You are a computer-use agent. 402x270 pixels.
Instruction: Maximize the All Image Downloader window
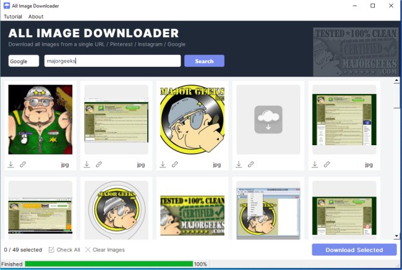pyautogui.click(x=373, y=6)
